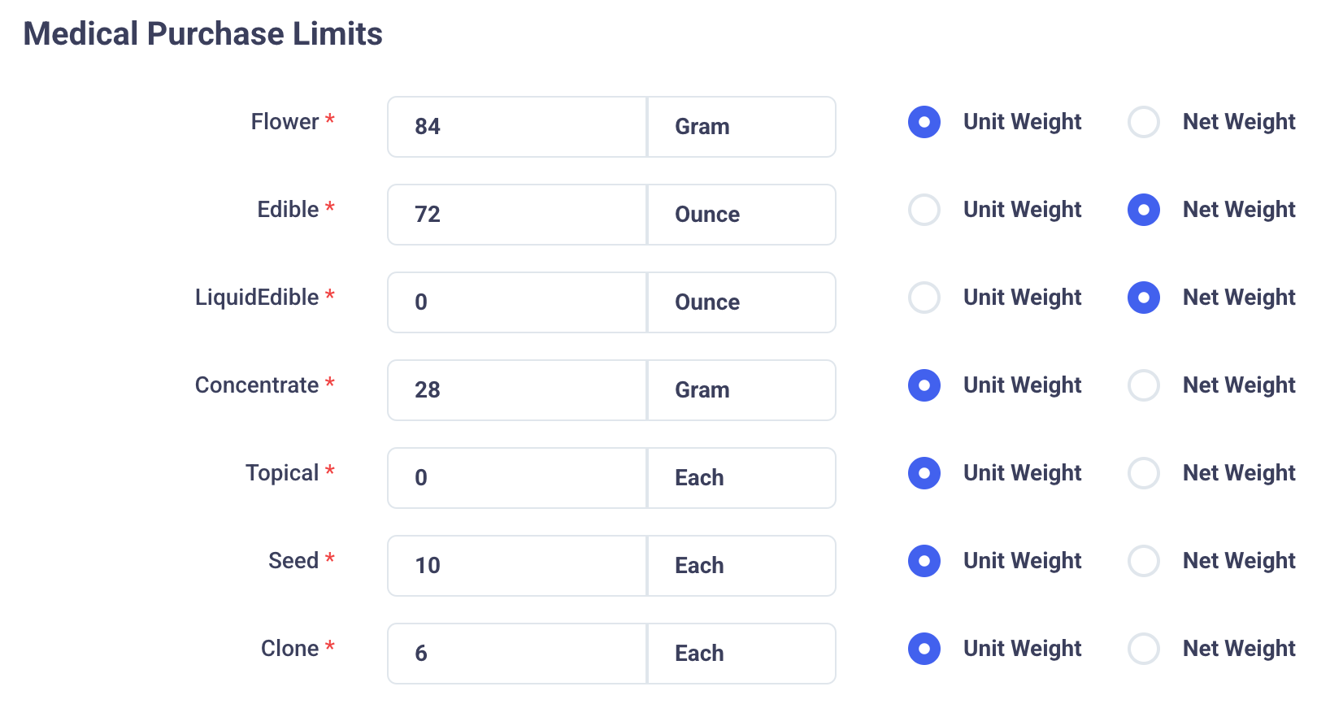Select Net Weight for Topical
The width and height of the screenshot is (1330, 704).
(x=1143, y=473)
